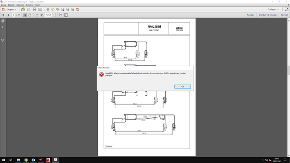
Task: Click the ÇA button in the error dialog
Action: coord(183,86)
